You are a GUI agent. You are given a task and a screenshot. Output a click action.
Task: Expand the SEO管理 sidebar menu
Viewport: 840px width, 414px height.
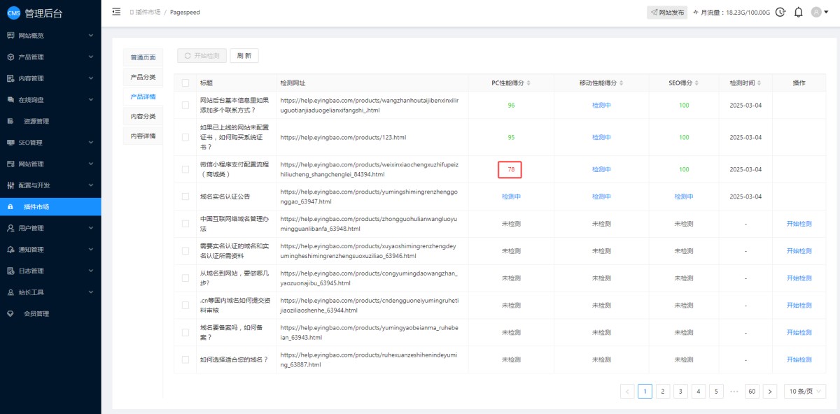click(49, 143)
